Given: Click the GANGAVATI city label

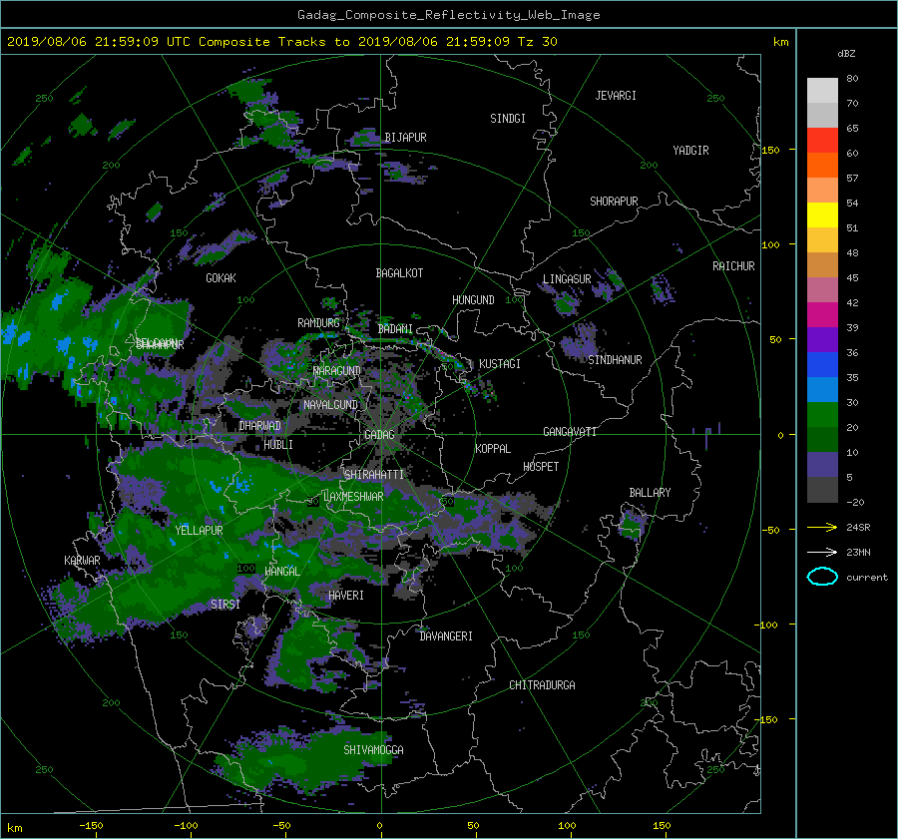Looking at the screenshot, I should [570, 431].
